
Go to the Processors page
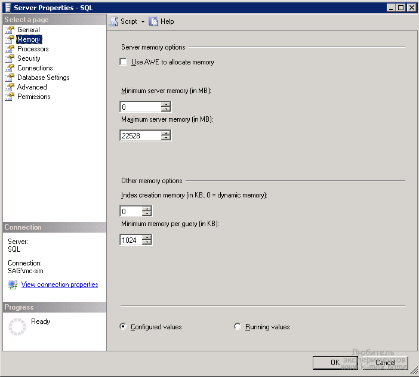(33, 49)
